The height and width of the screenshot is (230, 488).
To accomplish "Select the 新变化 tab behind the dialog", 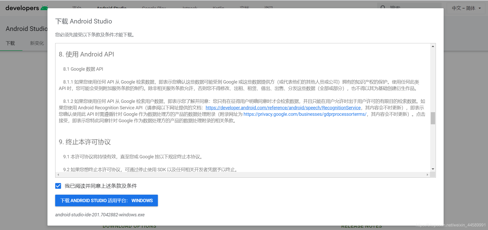I will 37,43.
